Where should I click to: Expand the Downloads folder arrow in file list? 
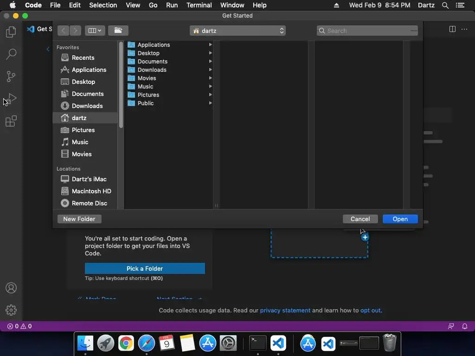click(210, 70)
